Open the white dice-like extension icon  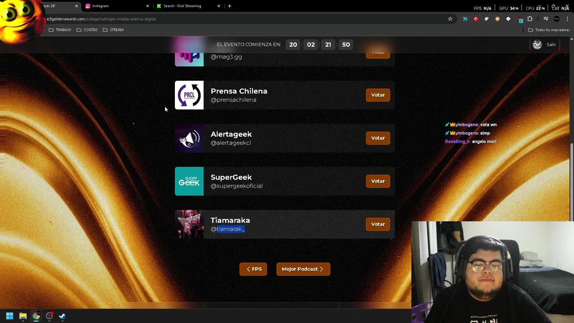pyautogui.click(x=508, y=19)
